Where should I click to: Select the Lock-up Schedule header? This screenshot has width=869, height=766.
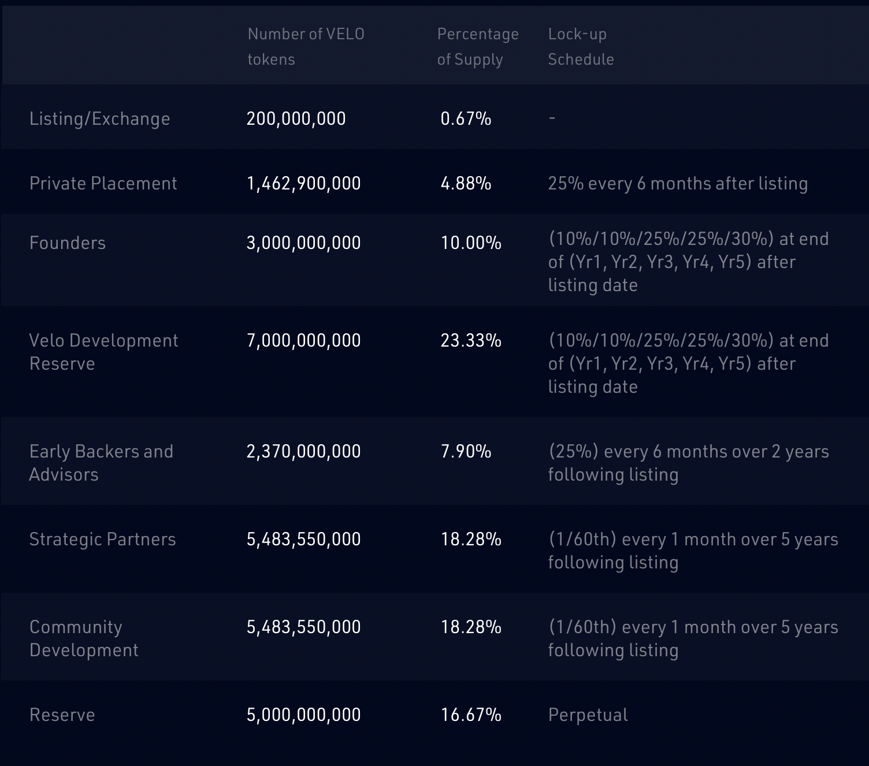[581, 46]
